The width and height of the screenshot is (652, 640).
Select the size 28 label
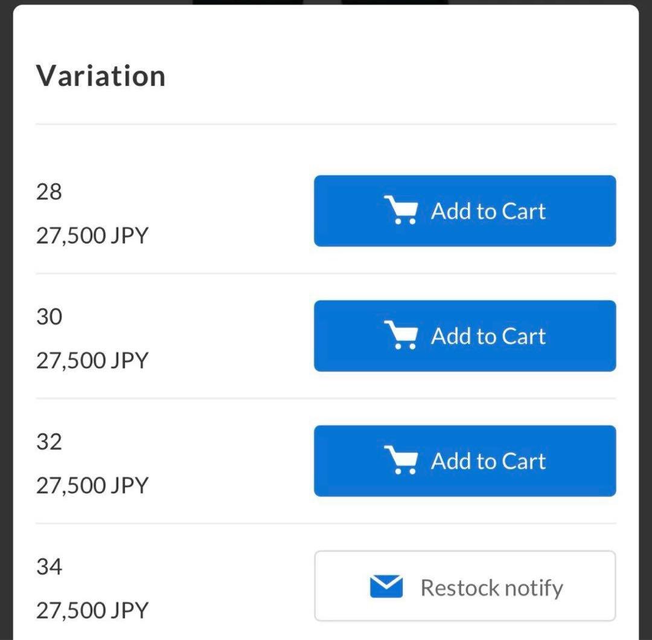49,192
